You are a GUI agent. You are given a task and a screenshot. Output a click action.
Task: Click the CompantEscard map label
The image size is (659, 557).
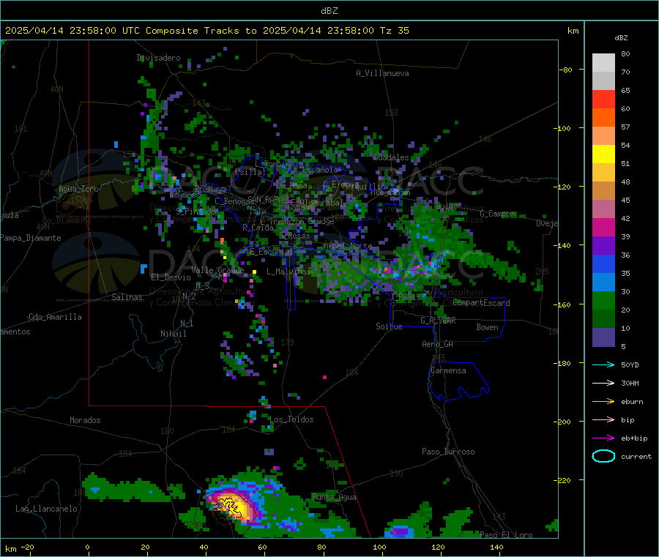(x=481, y=303)
